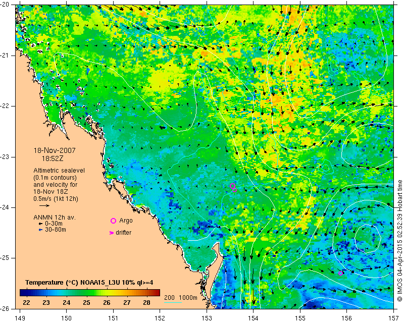Click the text "Altimetric sealevel"
The image size is (404, 323).
[x=59, y=171]
